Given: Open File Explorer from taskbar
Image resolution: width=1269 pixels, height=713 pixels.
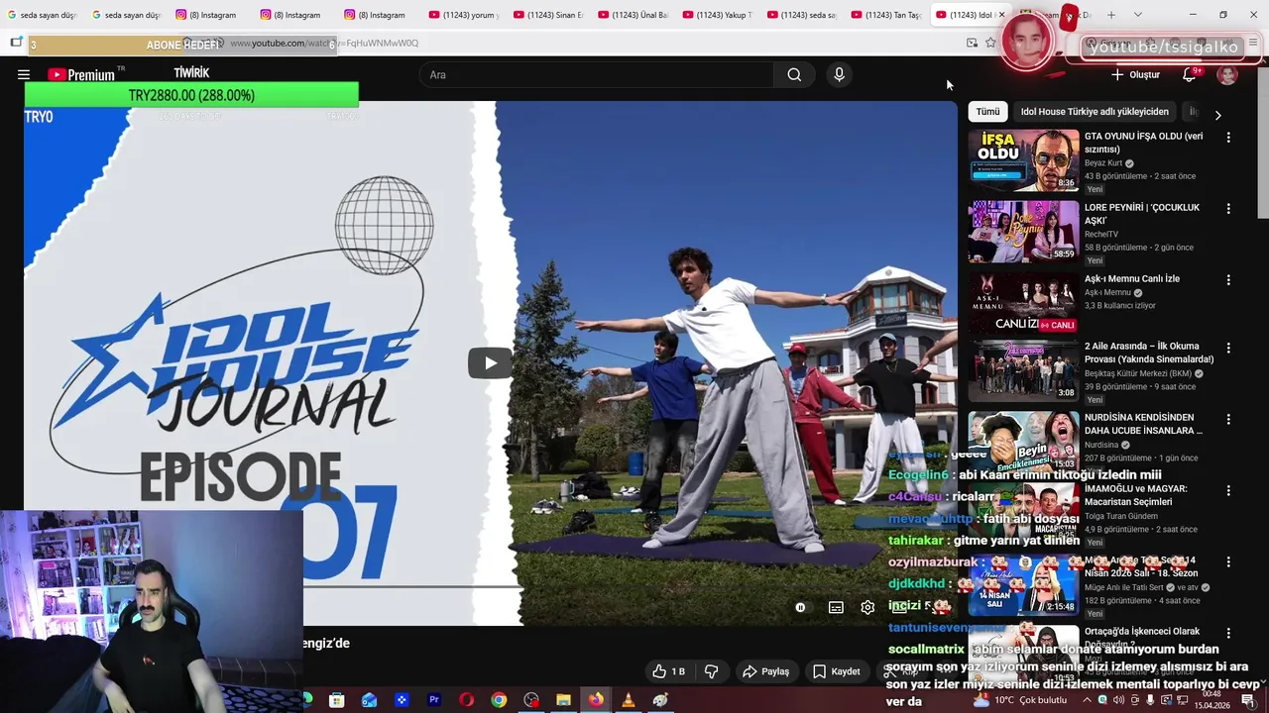Looking at the screenshot, I should pos(563,700).
